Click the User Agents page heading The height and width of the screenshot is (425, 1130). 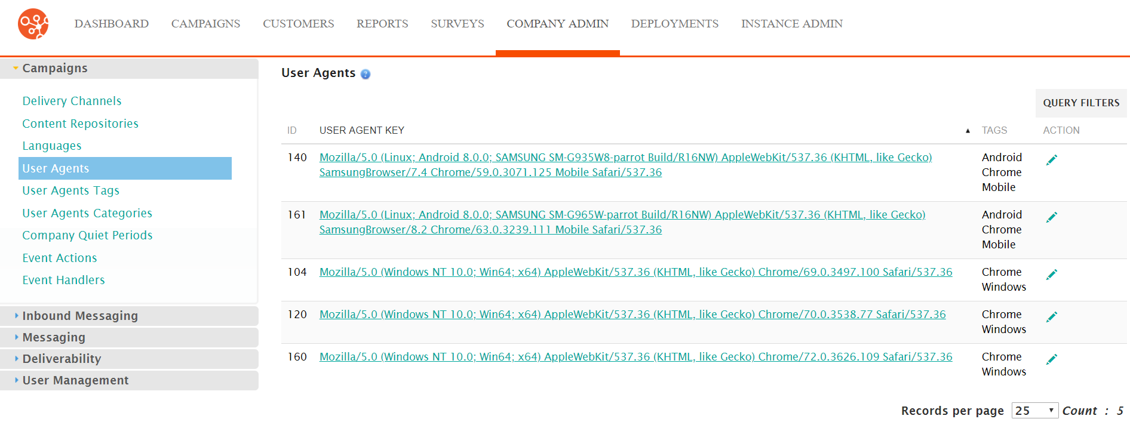click(318, 73)
